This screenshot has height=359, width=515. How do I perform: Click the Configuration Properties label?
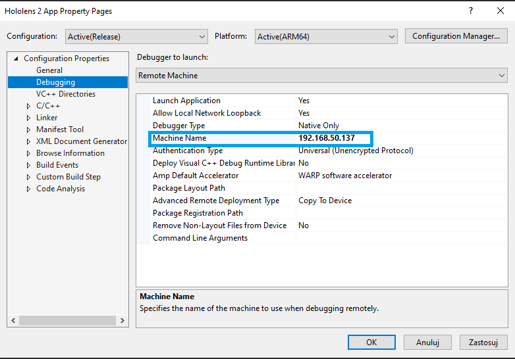click(67, 59)
